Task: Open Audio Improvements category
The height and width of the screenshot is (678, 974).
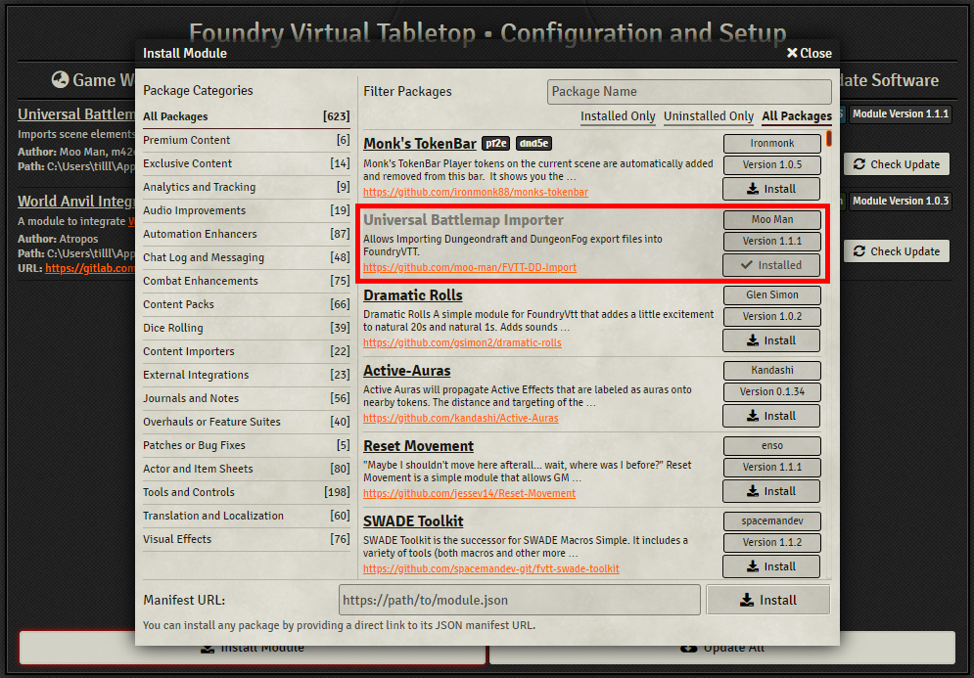Action: (x=246, y=211)
